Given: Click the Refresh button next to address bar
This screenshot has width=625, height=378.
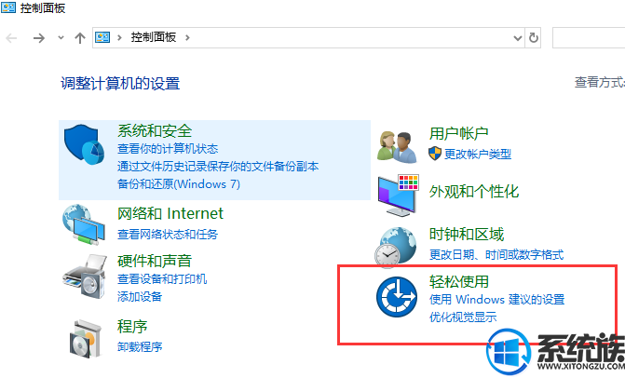Looking at the screenshot, I should tap(533, 38).
